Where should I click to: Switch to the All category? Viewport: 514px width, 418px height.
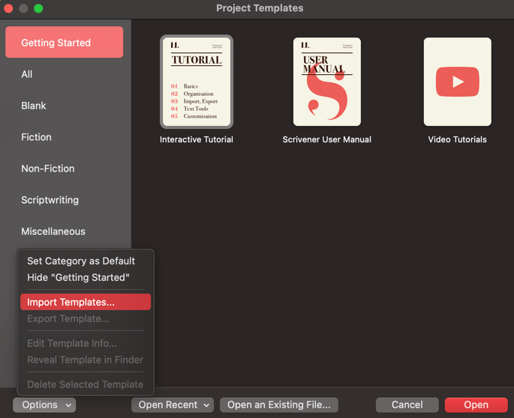tap(27, 74)
